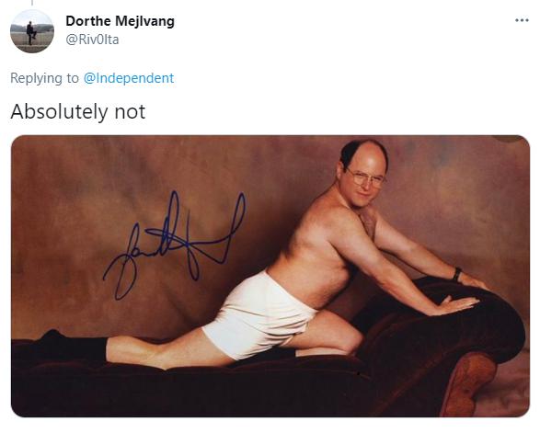The width and height of the screenshot is (540, 433).
Task: Click the 'Replying to' label text
Action: coord(44,78)
